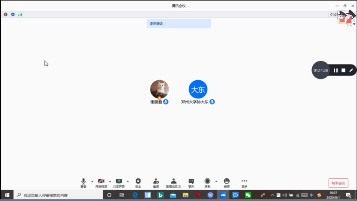Viewport: 357px width, 201px height.
Task: Open the emoji (表情) reactions picker
Action: [x=227, y=182]
